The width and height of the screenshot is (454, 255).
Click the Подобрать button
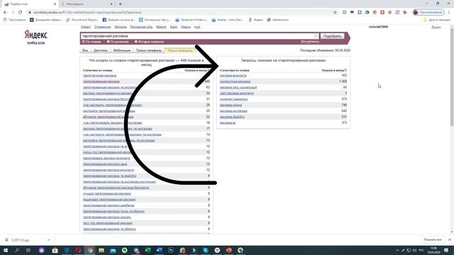[x=332, y=36]
